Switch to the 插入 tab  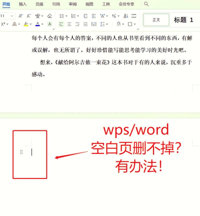point(22,4)
